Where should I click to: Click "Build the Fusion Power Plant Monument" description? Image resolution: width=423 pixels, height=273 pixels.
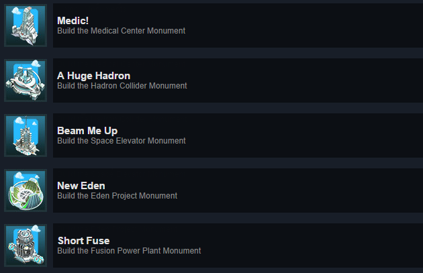pyautogui.click(x=129, y=251)
